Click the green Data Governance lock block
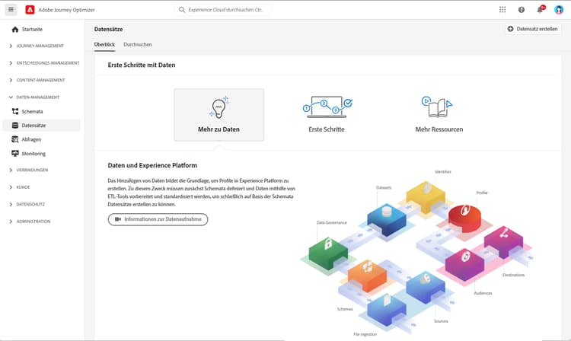This screenshot has height=341, width=571. click(328, 253)
